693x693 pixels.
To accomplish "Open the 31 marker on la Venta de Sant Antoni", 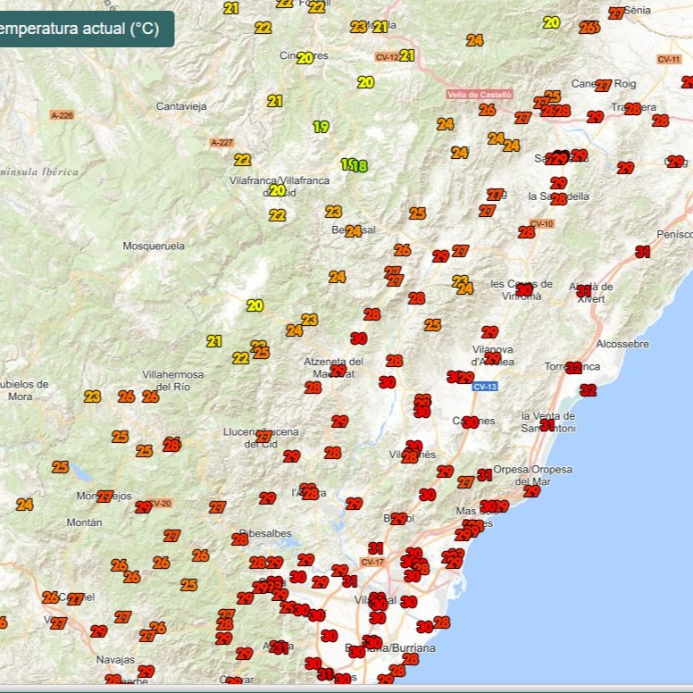I will (x=547, y=425).
